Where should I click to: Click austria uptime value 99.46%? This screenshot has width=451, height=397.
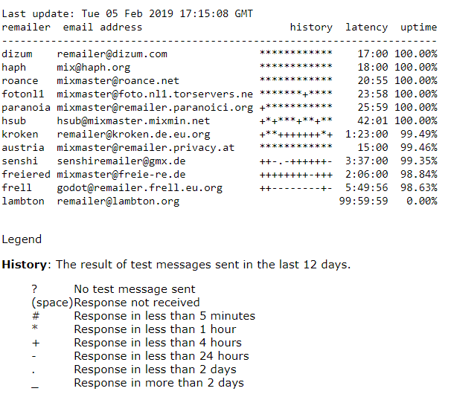pyautogui.click(x=419, y=147)
